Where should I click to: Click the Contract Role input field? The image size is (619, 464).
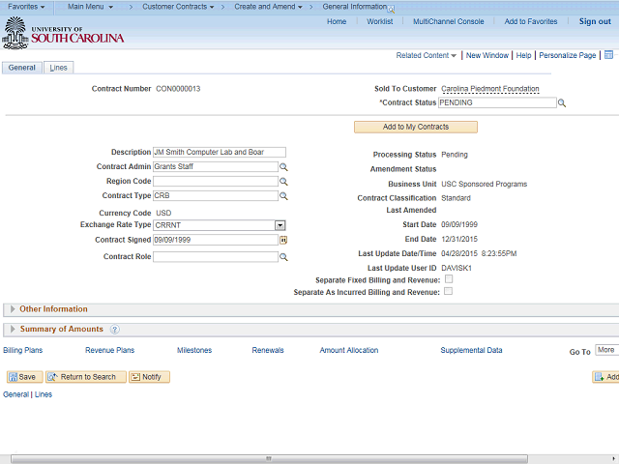pyautogui.click(x=216, y=257)
